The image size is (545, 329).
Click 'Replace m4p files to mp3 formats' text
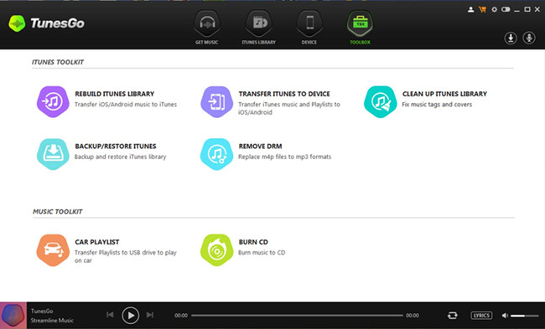285,157
